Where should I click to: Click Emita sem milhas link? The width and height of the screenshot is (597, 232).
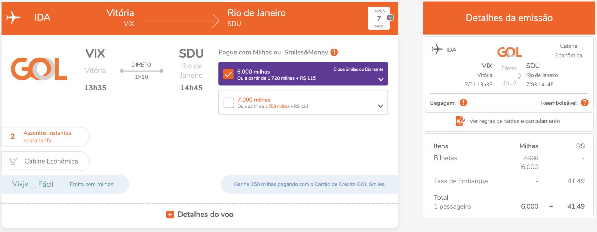click(x=92, y=184)
